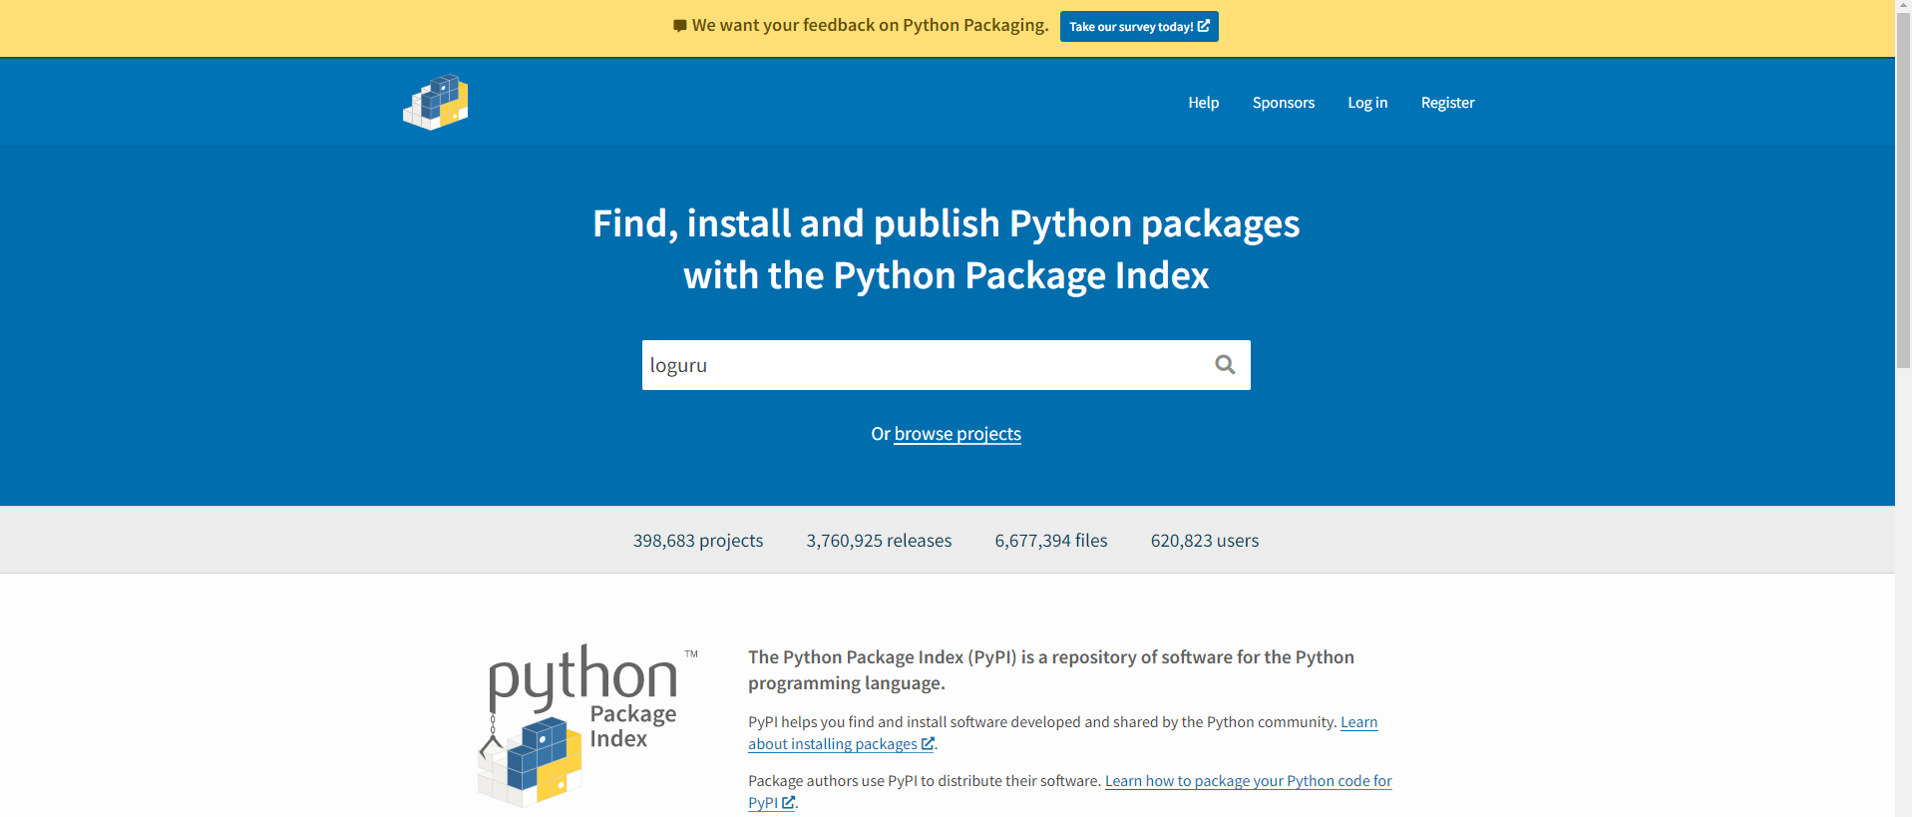Open the Register page
1912x817 pixels.
[x=1447, y=103]
